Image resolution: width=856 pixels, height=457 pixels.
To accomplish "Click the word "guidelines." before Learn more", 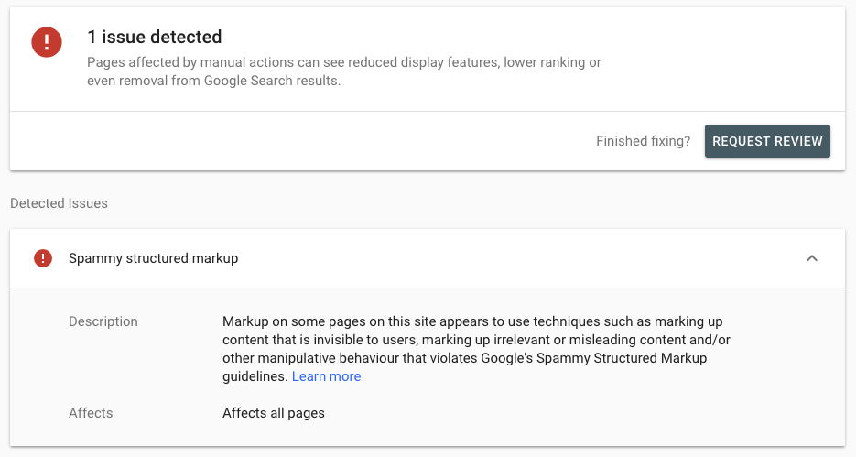I will tap(255, 376).
